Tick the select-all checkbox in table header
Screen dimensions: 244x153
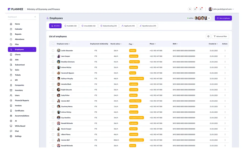pos(53,44)
